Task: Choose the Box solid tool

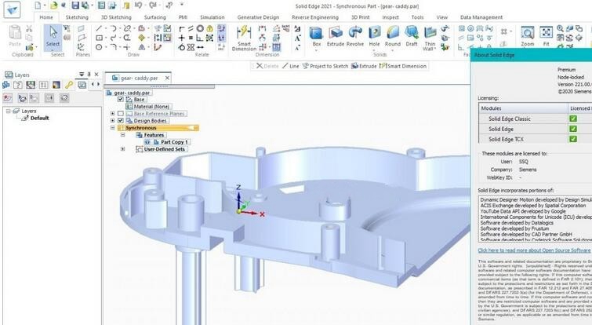Action: pos(317,37)
